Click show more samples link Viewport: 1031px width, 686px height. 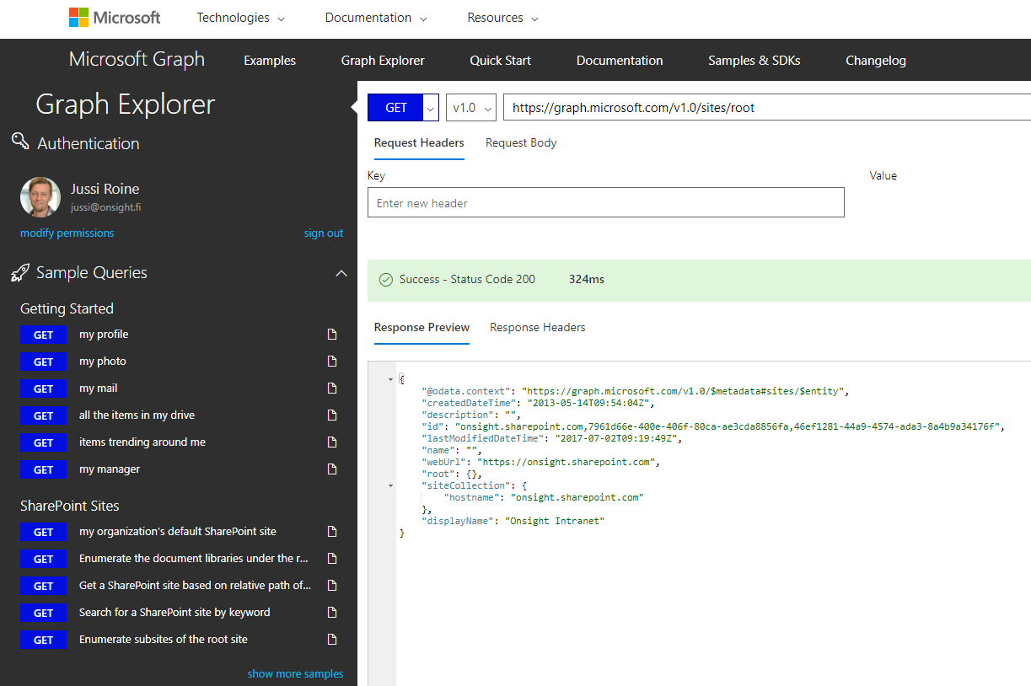296,673
